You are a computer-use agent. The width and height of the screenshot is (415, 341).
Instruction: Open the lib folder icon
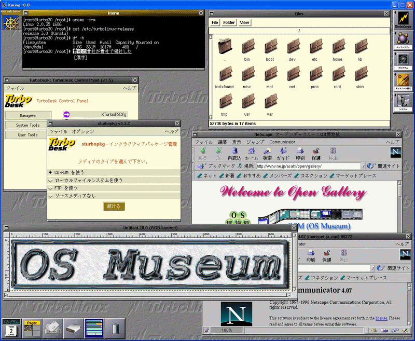[x=361, y=46]
